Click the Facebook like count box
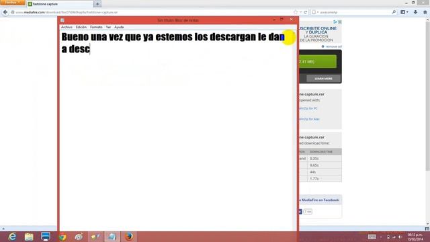Viewport: 430px width, 242px height. click(x=308, y=212)
